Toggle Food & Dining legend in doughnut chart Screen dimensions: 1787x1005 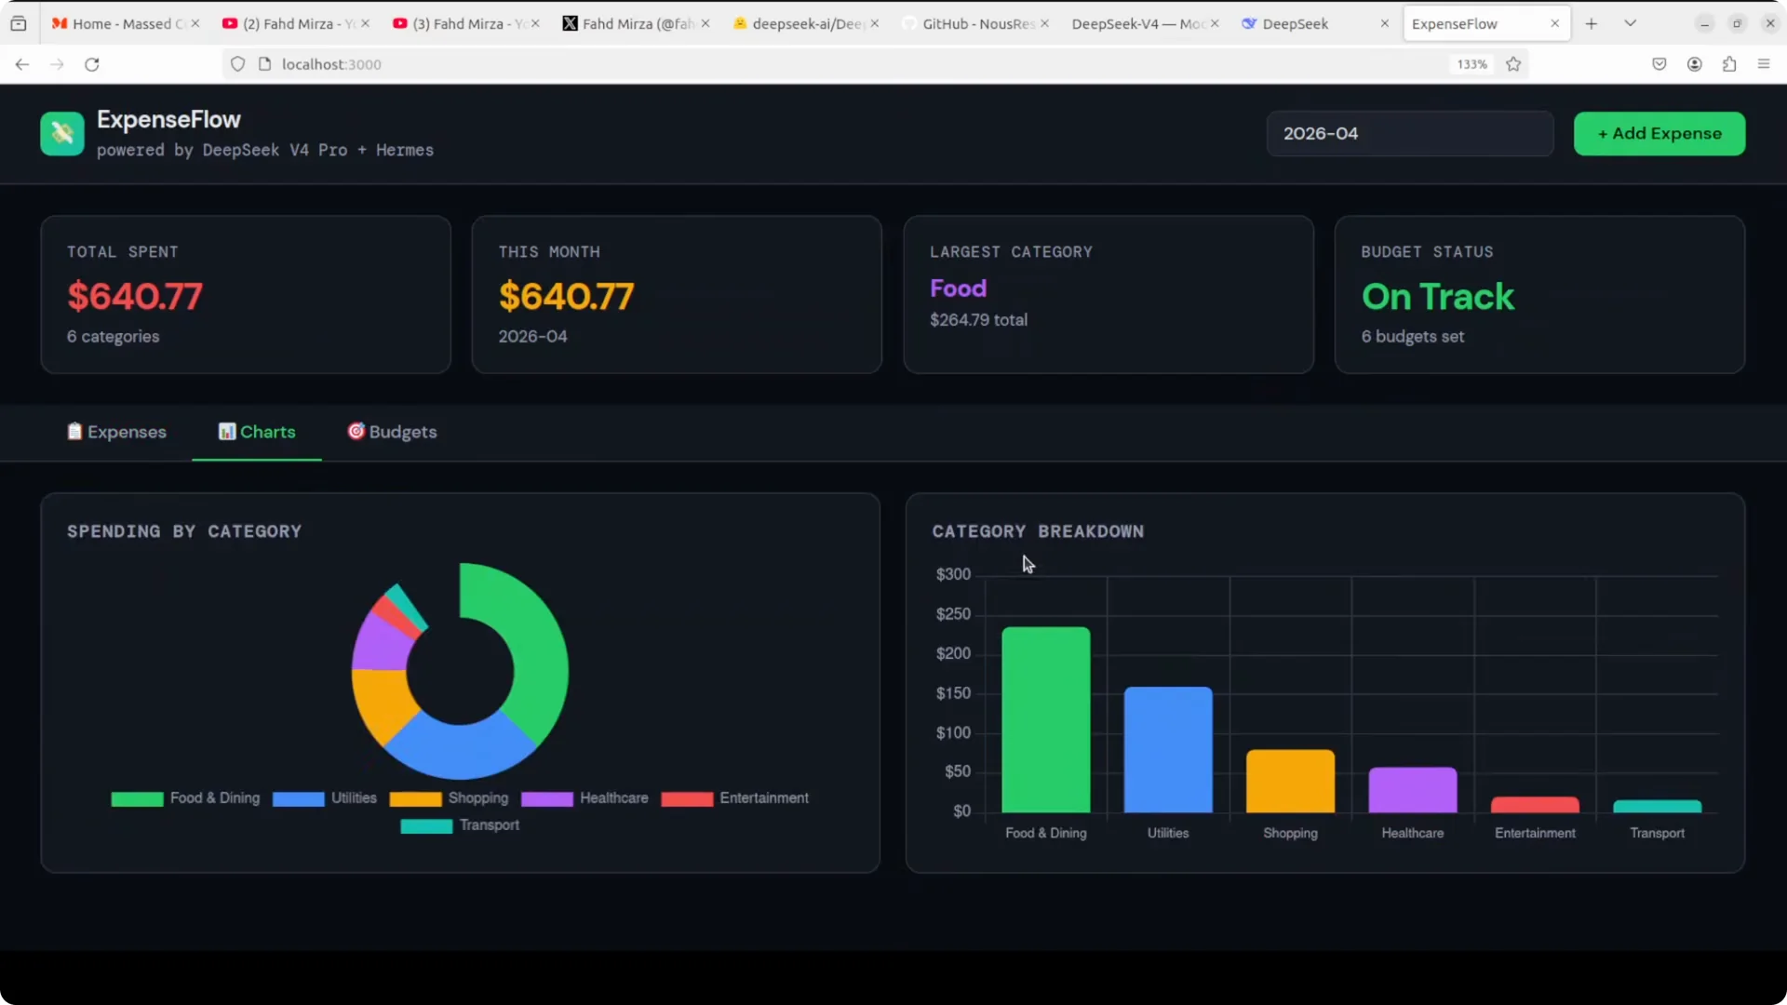coord(185,798)
